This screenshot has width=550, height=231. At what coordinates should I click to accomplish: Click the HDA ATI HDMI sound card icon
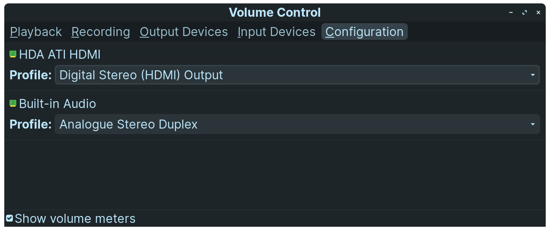point(13,54)
